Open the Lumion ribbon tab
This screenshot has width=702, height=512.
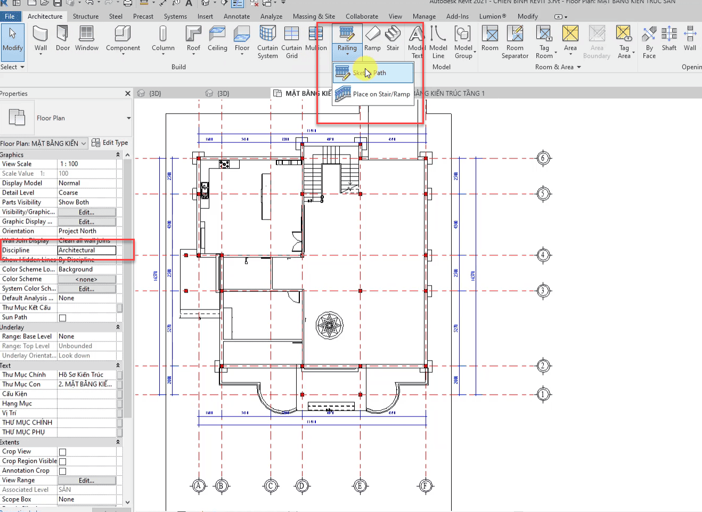pyautogui.click(x=493, y=17)
